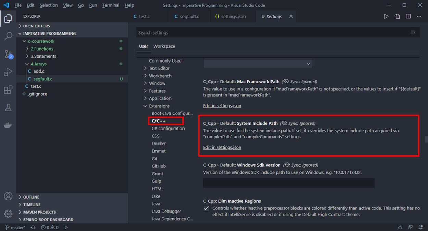Screen dimensions: 428x231
Task: Click Edit in settings.json under Mac Framework Path
Action: pos(222,106)
